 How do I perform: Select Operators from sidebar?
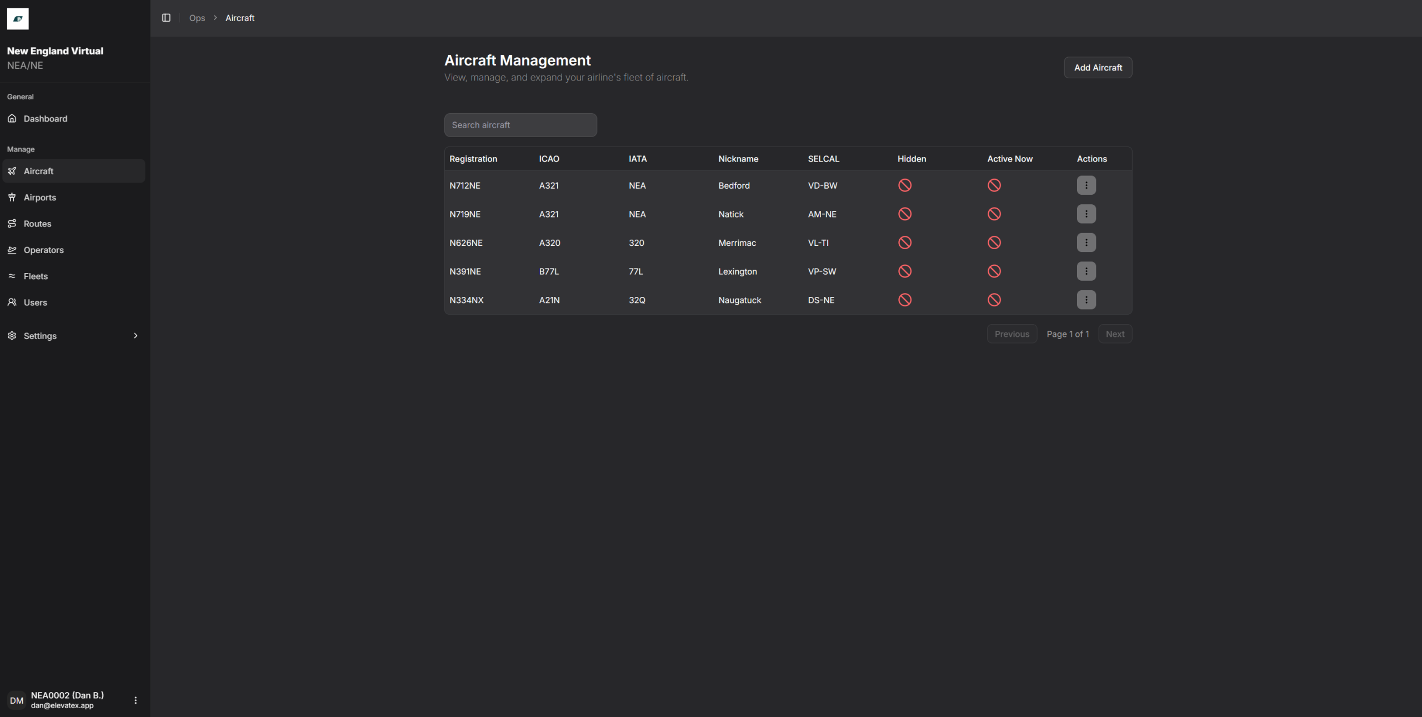tap(43, 250)
